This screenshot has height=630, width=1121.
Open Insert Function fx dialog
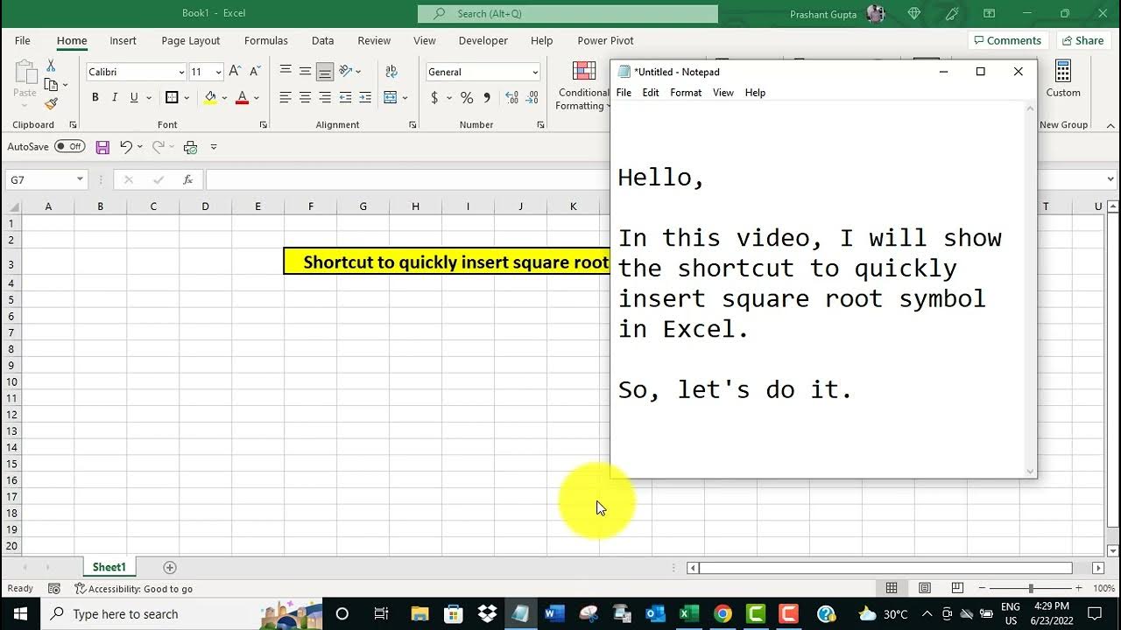(x=187, y=179)
